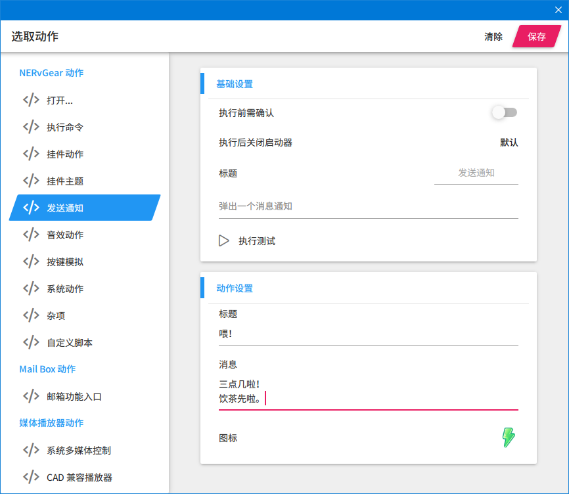This screenshot has width=569, height=494.
Task: Click the play triangle icon for 执行测试
Action: 223,241
